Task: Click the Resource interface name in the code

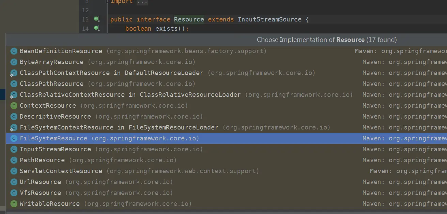Action: [189, 19]
